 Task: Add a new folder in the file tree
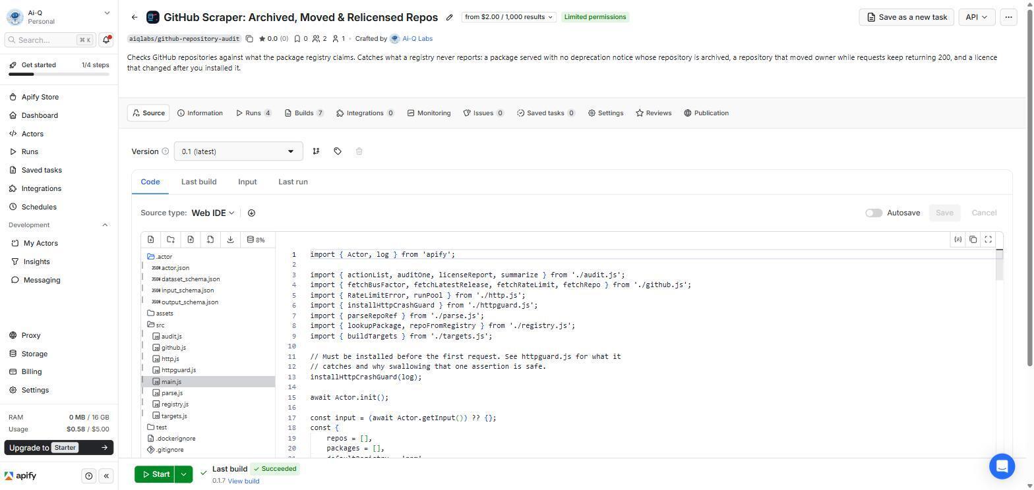click(x=171, y=240)
